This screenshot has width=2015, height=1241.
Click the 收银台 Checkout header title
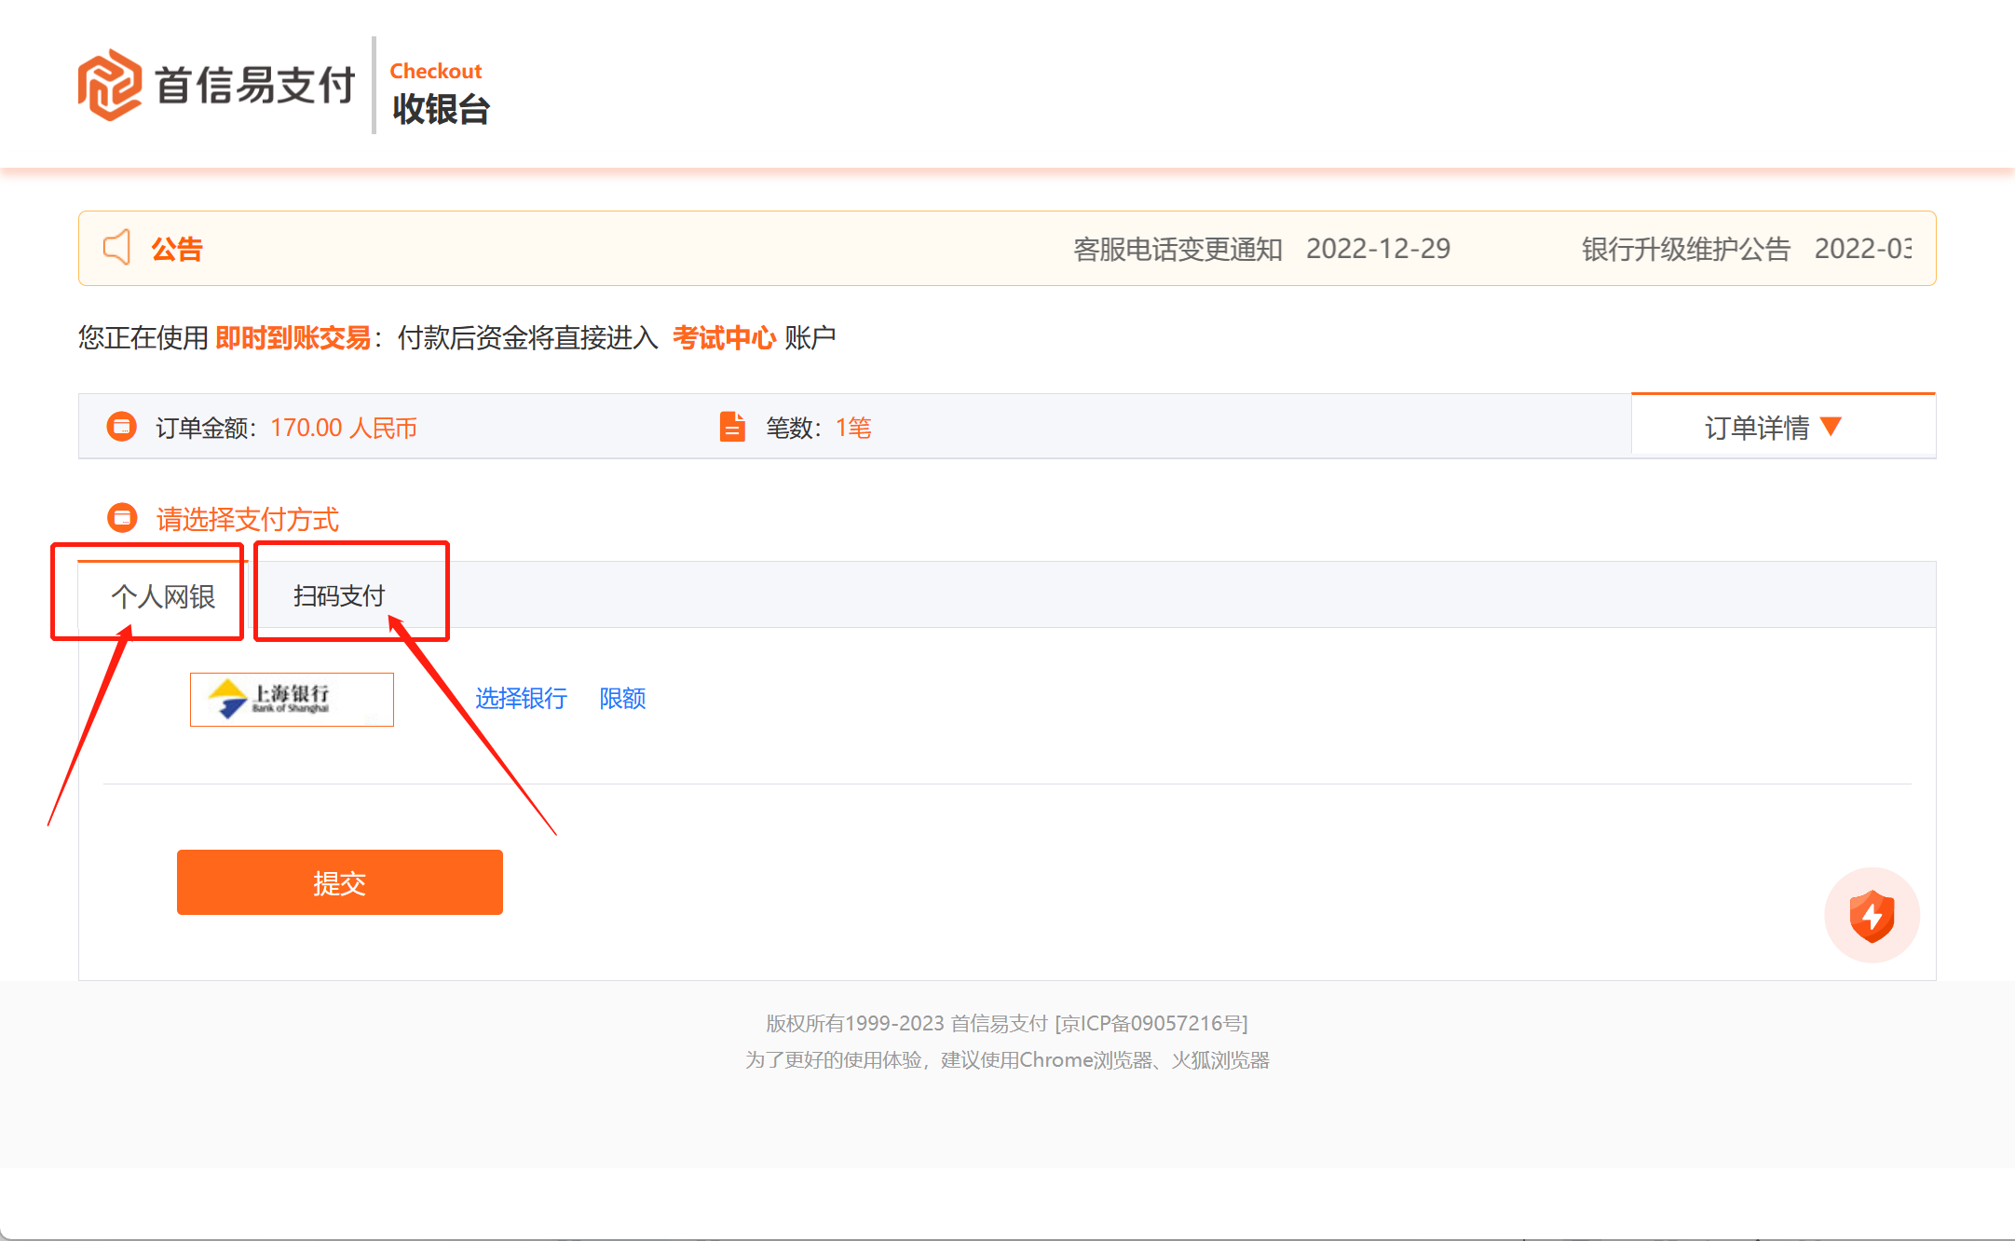pos(441,108)
